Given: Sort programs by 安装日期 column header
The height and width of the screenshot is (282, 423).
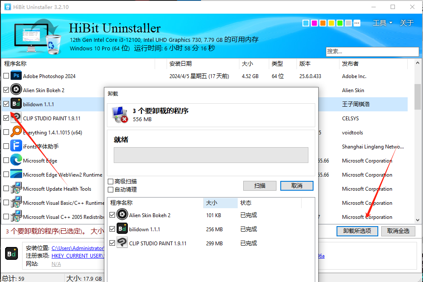Looking at the screenshot, I should click(181, 64).
